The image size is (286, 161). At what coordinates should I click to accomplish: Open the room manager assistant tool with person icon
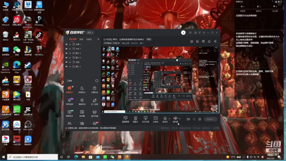(82, 90)
